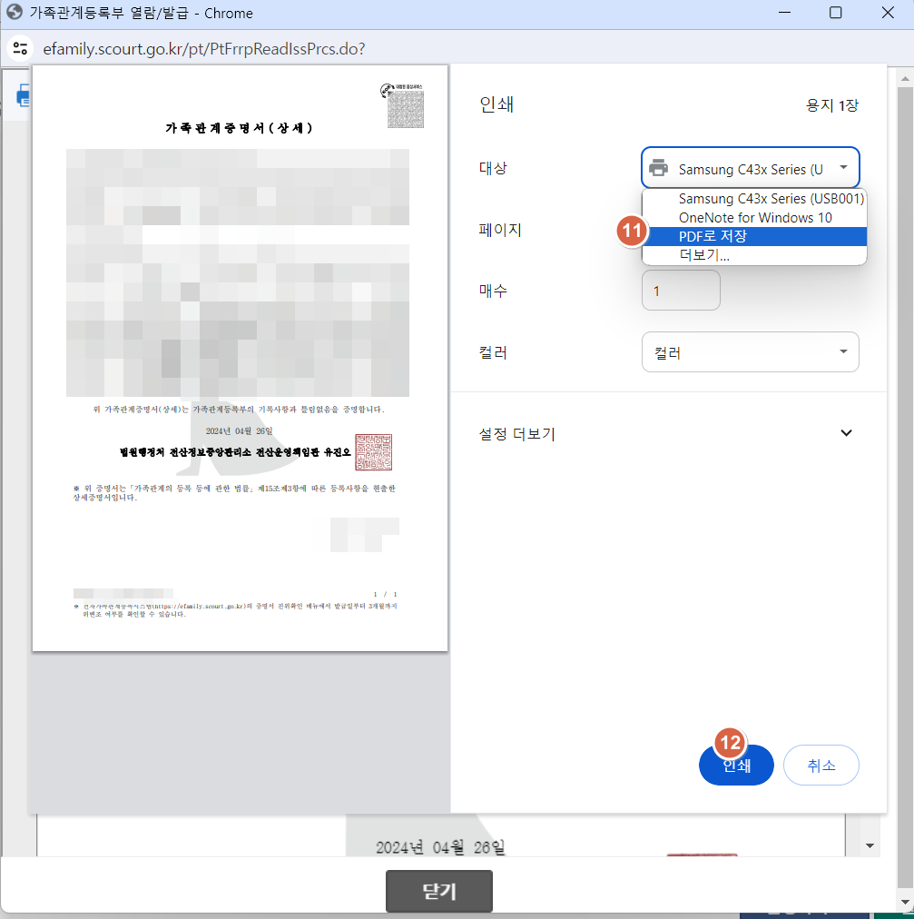Choose Samsung C43x Series (USB001) option

(x=754, y=199)
